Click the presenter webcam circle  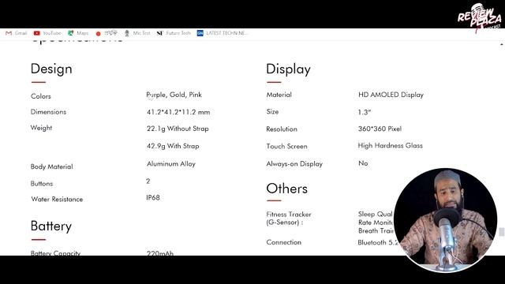(x=445, y=220)
